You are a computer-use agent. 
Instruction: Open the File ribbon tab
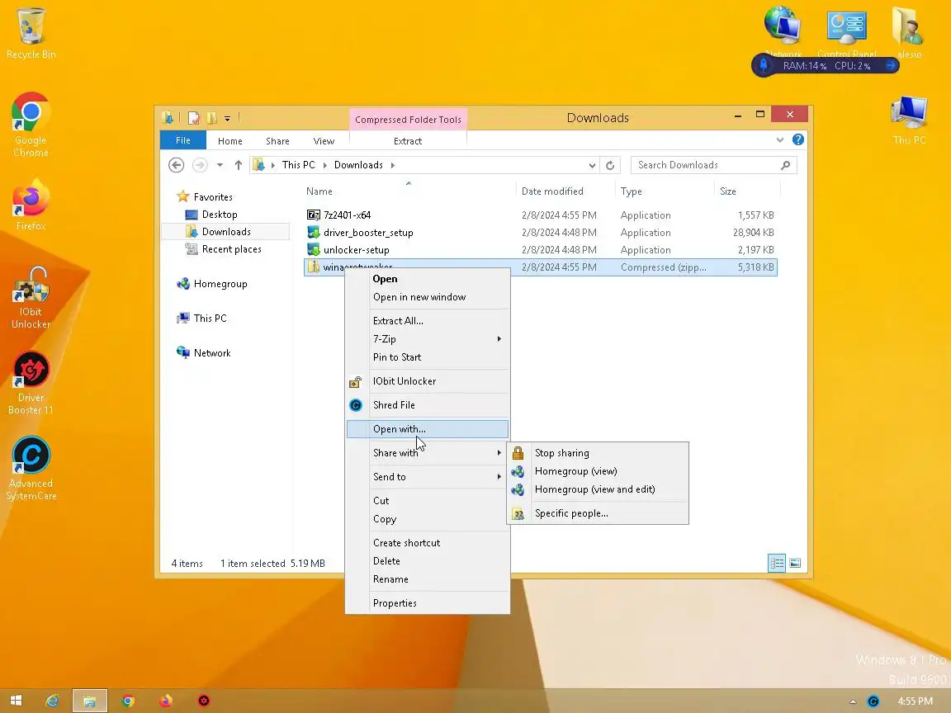point(183,140)
